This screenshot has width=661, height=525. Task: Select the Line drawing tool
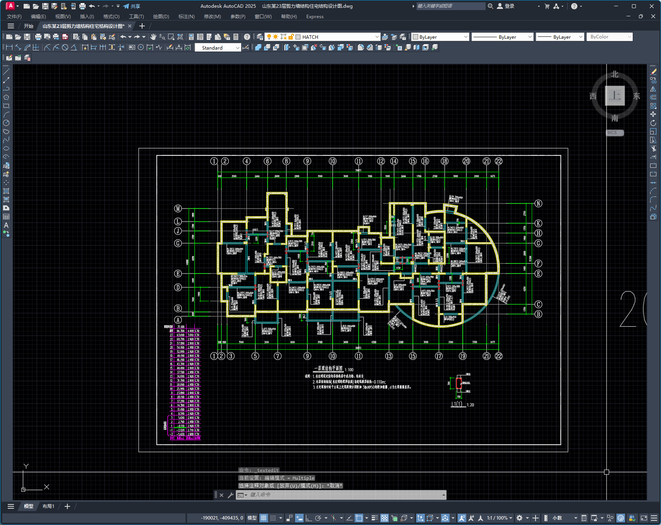6,72
